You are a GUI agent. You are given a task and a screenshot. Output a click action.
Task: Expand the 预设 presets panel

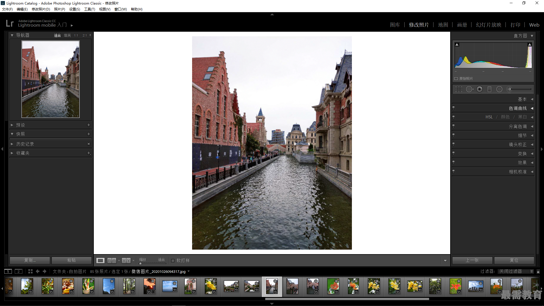tap(12, 125)
